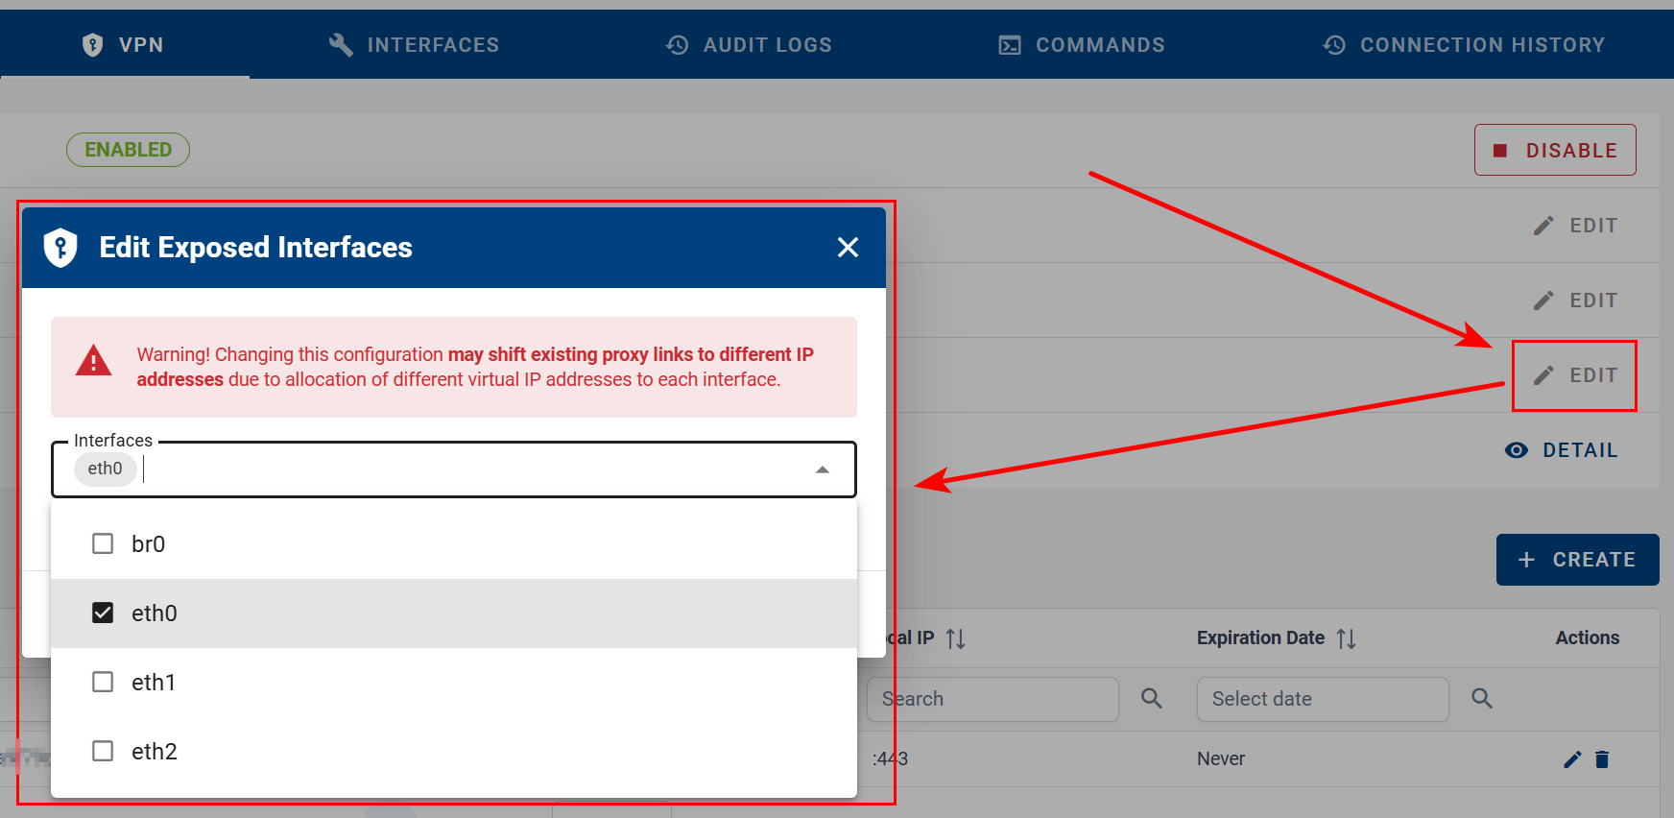This screenshot has height=818, width=1674.
Task: Close the Edit Exposed Interfaces dialog
Action: [848, 248]
